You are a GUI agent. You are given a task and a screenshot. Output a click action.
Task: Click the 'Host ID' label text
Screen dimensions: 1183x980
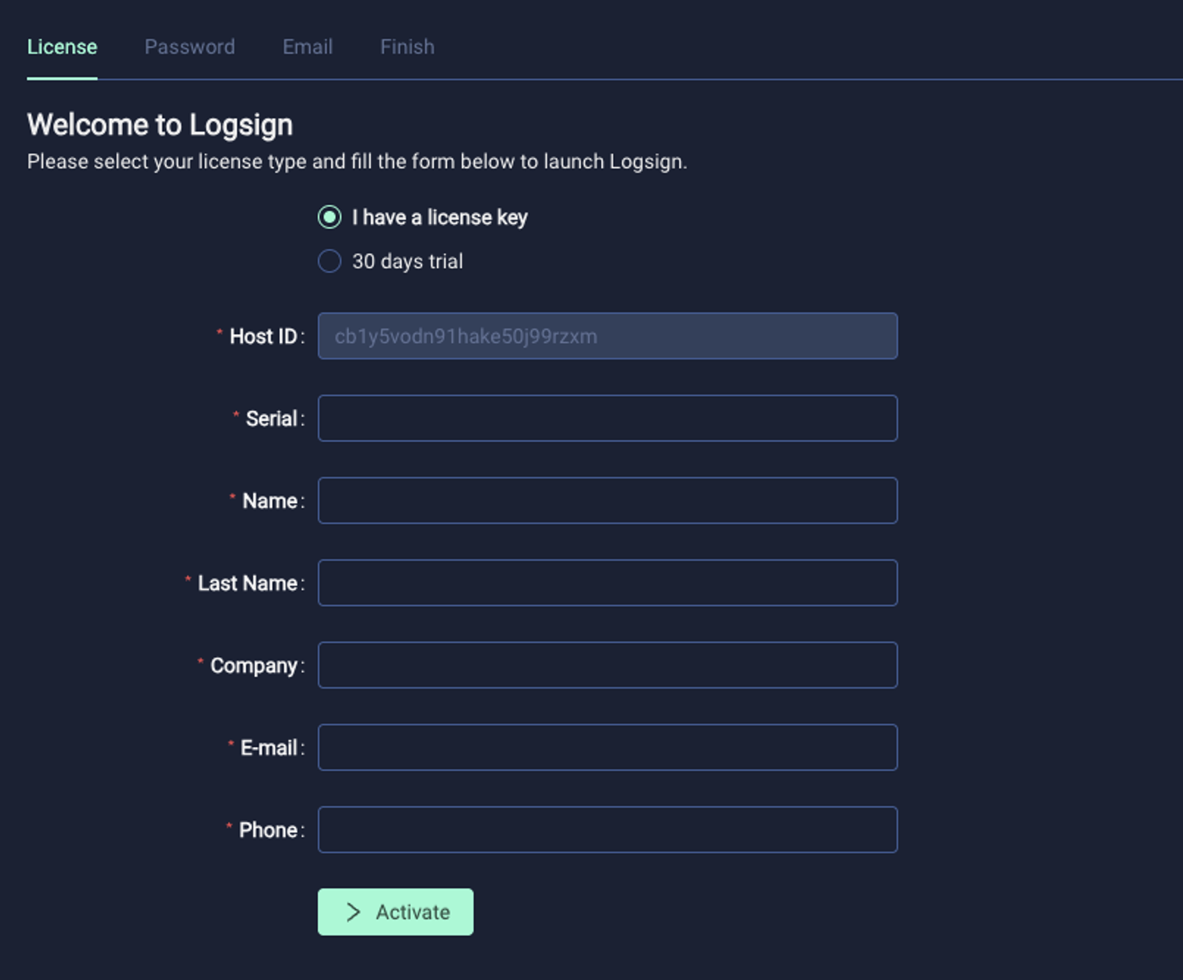click(x=263, y=336)
